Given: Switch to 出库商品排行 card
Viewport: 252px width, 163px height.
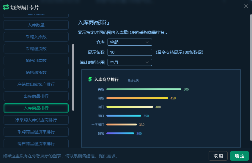Looking at the screenshot, I should [x=36, y=96].
